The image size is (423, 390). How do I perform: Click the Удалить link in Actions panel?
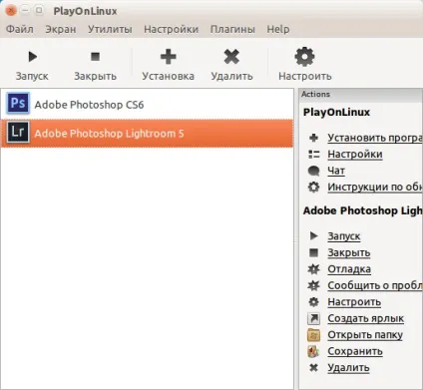tap(348, 368)
